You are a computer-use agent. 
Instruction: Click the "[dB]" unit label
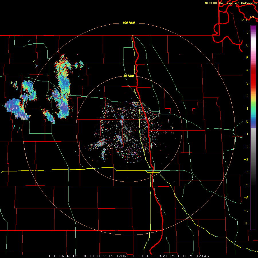(x=245, y=20)
